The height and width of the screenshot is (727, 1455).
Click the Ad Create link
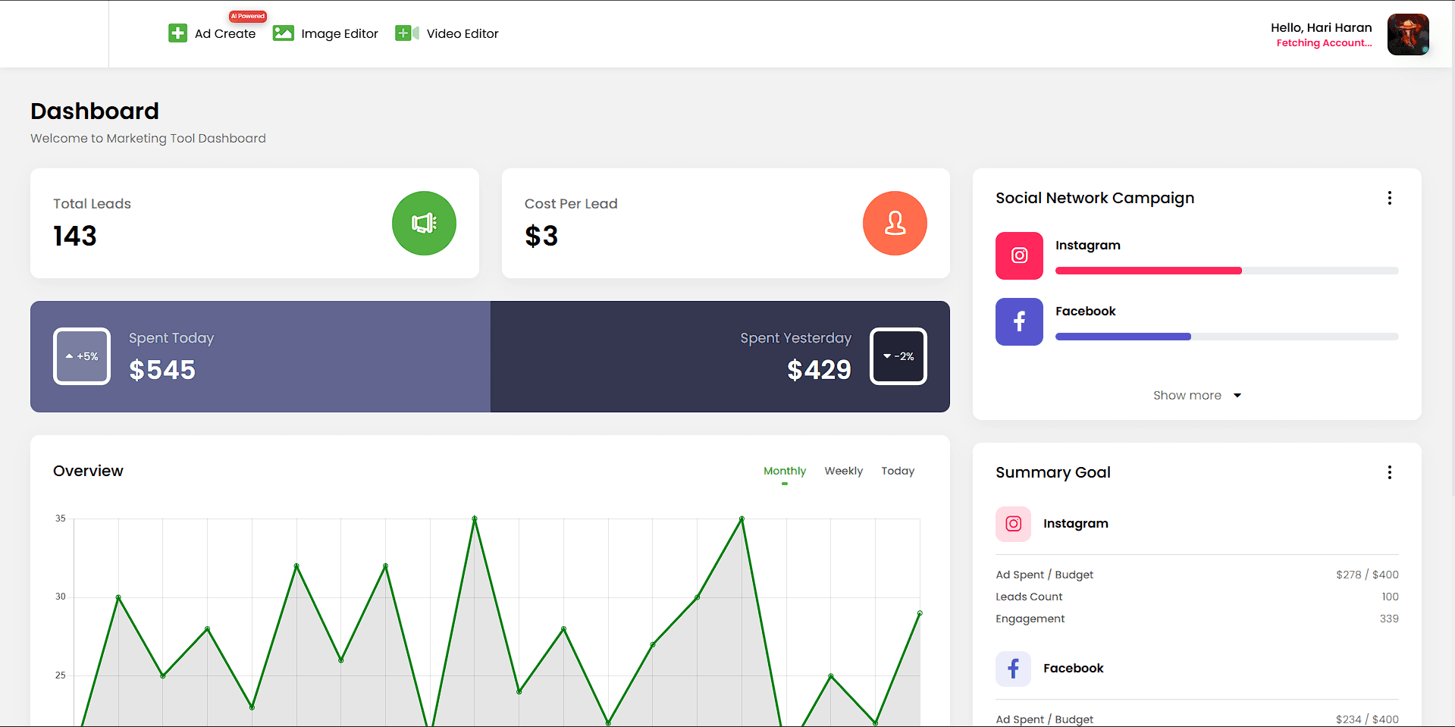click(225, 33)
